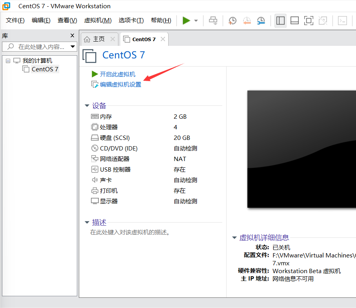Close the CentOS 7 tab
Screen dimensions: 356x308
[163, 39]
